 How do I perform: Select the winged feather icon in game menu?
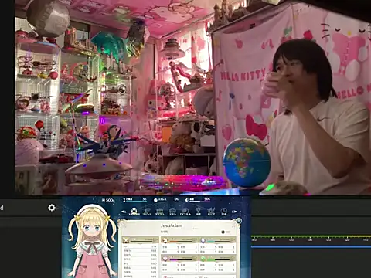[211, 212]
